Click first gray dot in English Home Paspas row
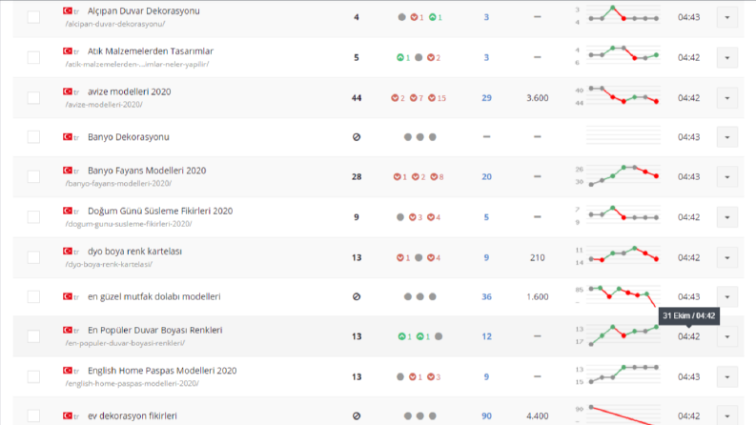This screenshot has width=756, height=425. point(400,376)
